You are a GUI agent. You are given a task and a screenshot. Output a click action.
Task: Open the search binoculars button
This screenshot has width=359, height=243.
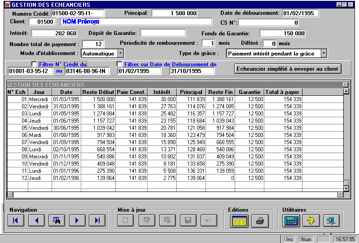[x=57, y=220]
